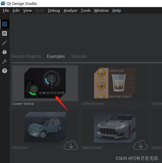Open the Welcome mode grid icon
This screenshot has height=163, width=162.
click(4, 24)
